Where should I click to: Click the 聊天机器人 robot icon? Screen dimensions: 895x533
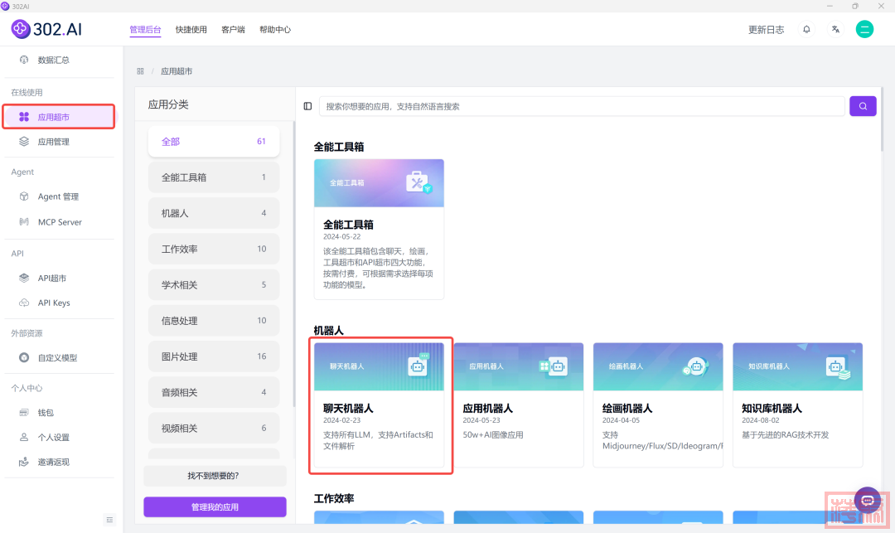pyautogui.click(x=418, y=366)
